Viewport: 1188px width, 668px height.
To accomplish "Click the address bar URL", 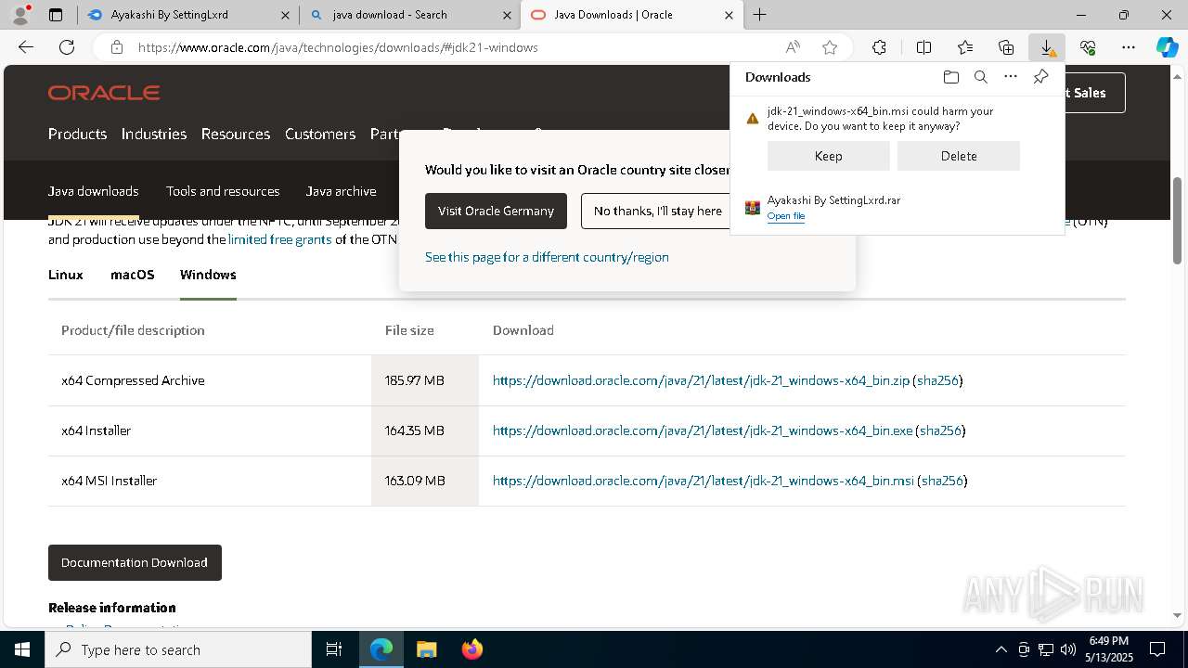I will [338, 47].
